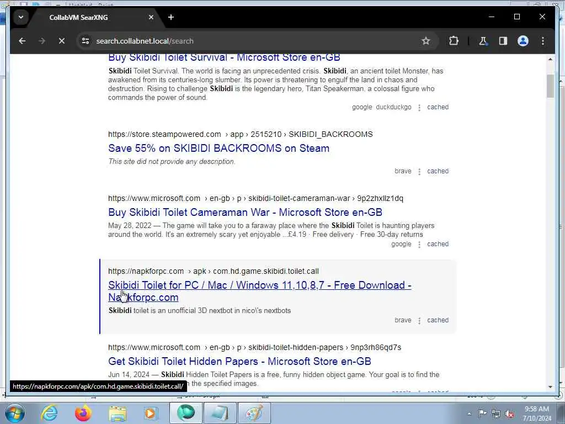Open Buy Skibidi Toilet Survival result
565x424 pixels.
pyautogui.click(x=224, y=57)
